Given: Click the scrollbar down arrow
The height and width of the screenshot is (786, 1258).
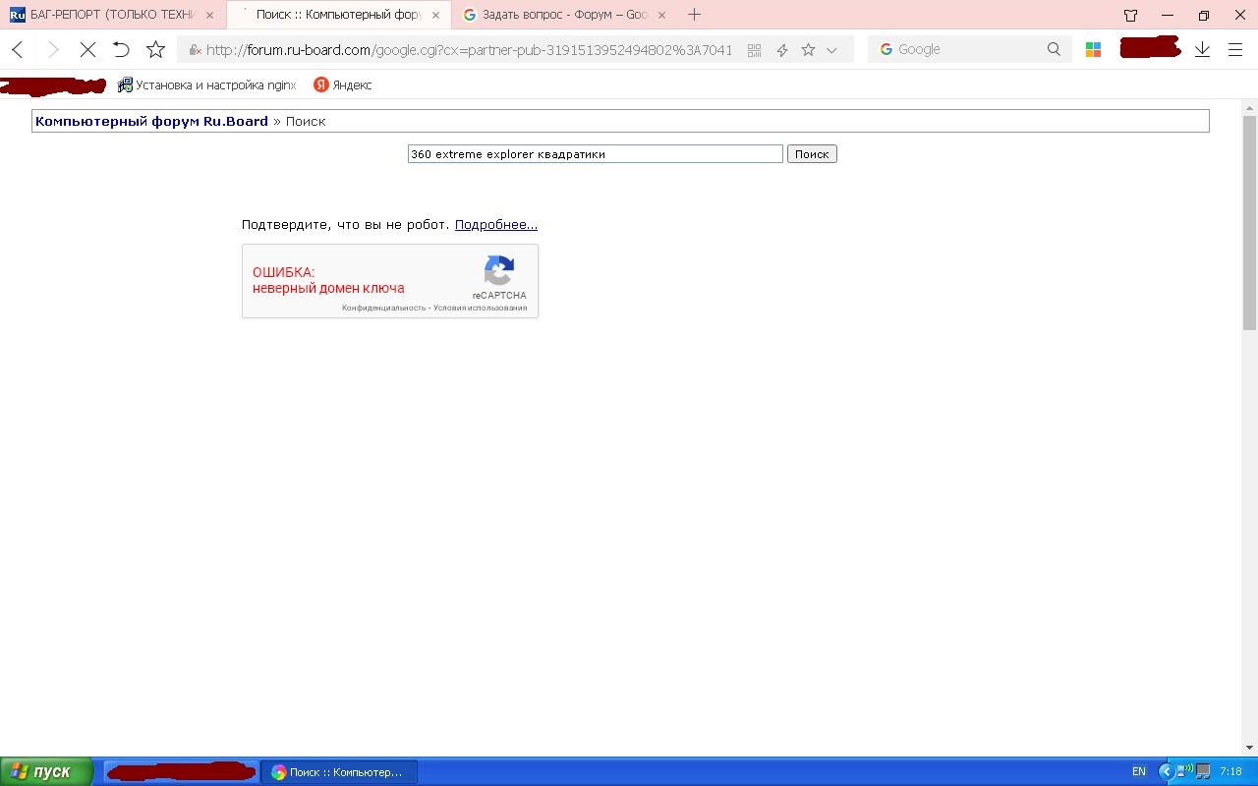Looking at the screenshot, I should pos(1250,749).
